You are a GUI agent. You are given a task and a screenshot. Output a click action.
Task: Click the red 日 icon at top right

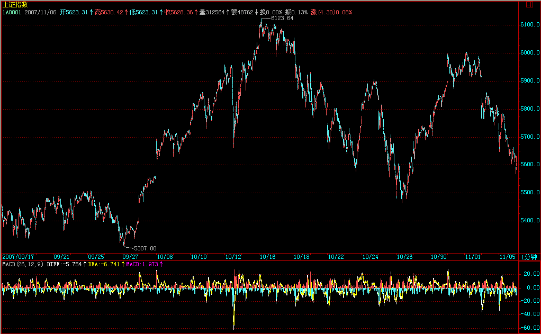[x=529, y=5]
